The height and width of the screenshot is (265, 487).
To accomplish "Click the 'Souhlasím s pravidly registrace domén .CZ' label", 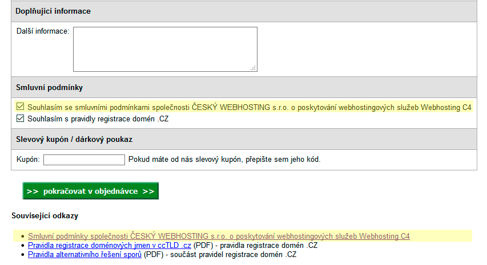I will coord(98,119).
